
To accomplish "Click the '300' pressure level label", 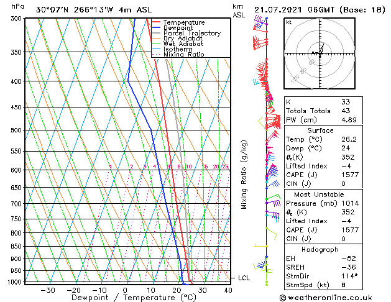I will [x=17, y=19].
